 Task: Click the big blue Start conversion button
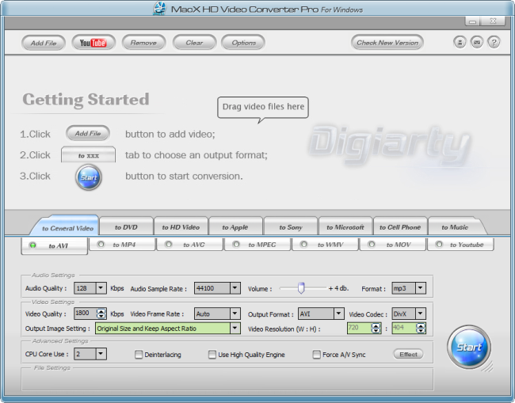click(x=469, y=347)
